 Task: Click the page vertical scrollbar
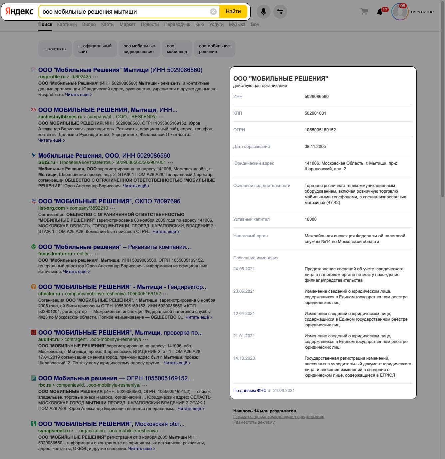click(x=443, y=100)
